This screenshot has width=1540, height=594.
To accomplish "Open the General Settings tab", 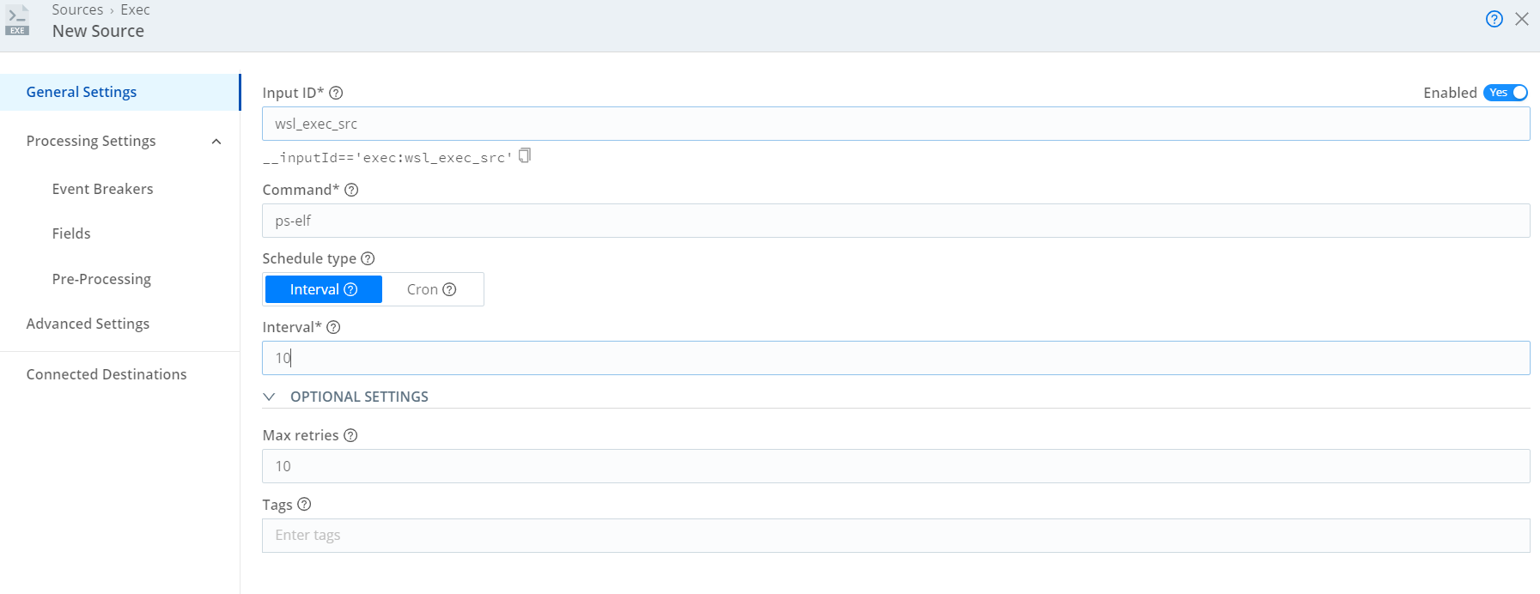I will tap(82, 92).
